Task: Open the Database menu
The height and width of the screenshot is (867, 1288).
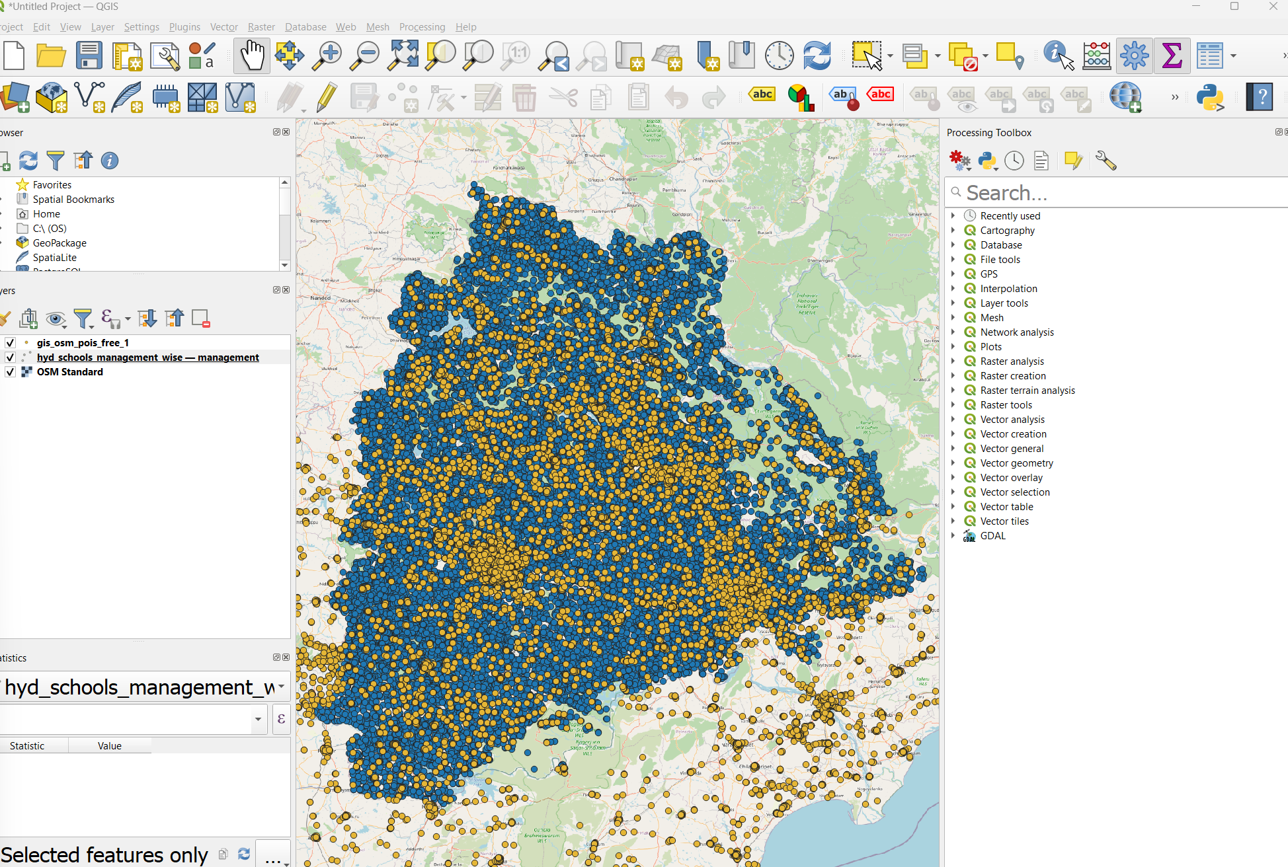Action: coord(305,27)
